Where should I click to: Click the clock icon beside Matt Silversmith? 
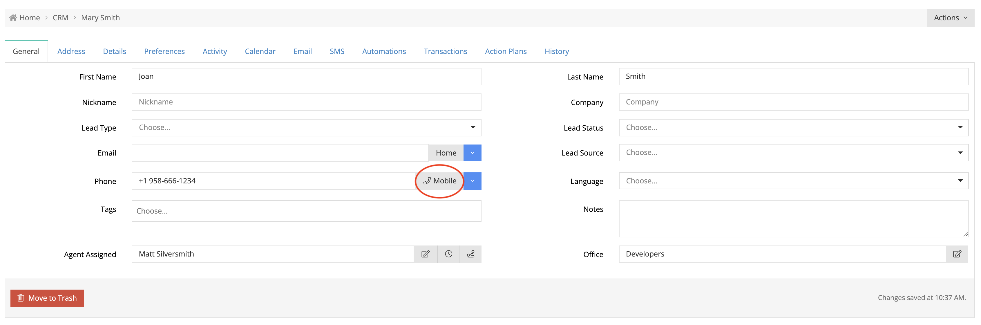point(448,254)
